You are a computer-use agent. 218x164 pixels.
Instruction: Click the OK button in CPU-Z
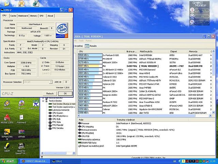point(65,93)
